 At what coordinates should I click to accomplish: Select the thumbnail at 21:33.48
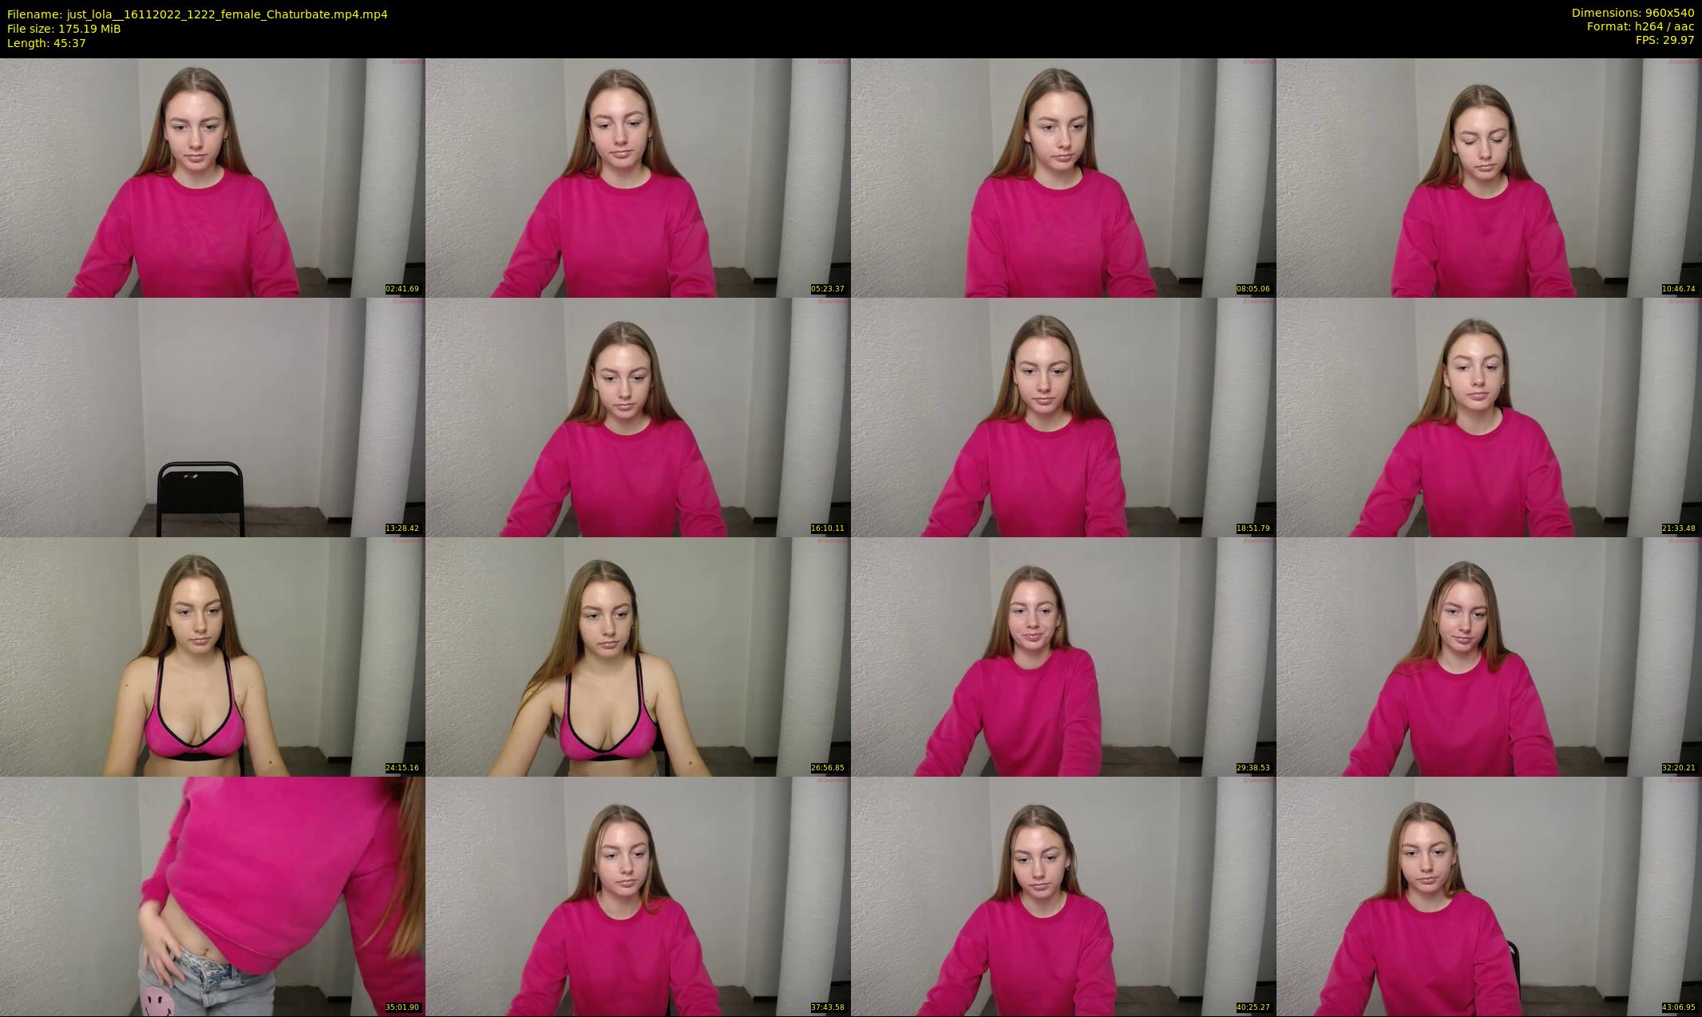pyautogui.click(x=1489, y=417)
